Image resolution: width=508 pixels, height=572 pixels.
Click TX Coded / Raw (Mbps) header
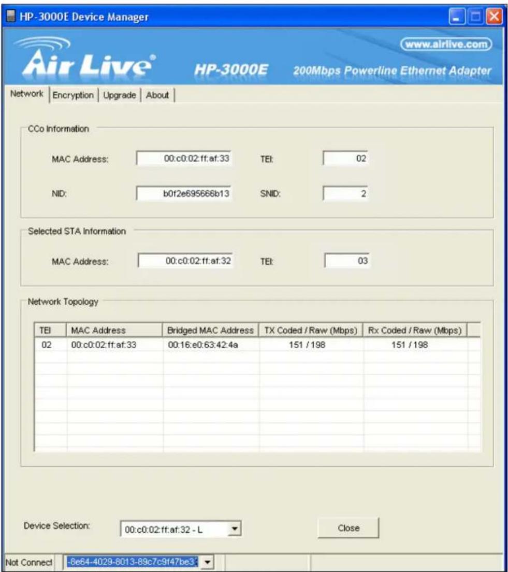pyautogui.click(x=311, y=330)
